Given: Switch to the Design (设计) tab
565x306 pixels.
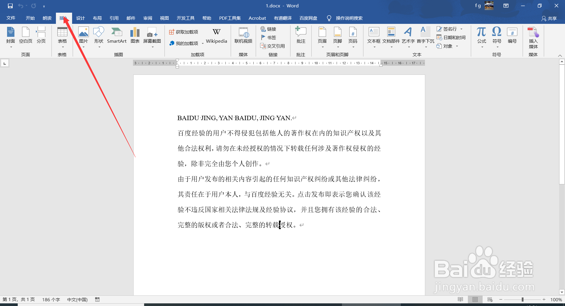Looking at the screenshot, I should tap(80, 18).
